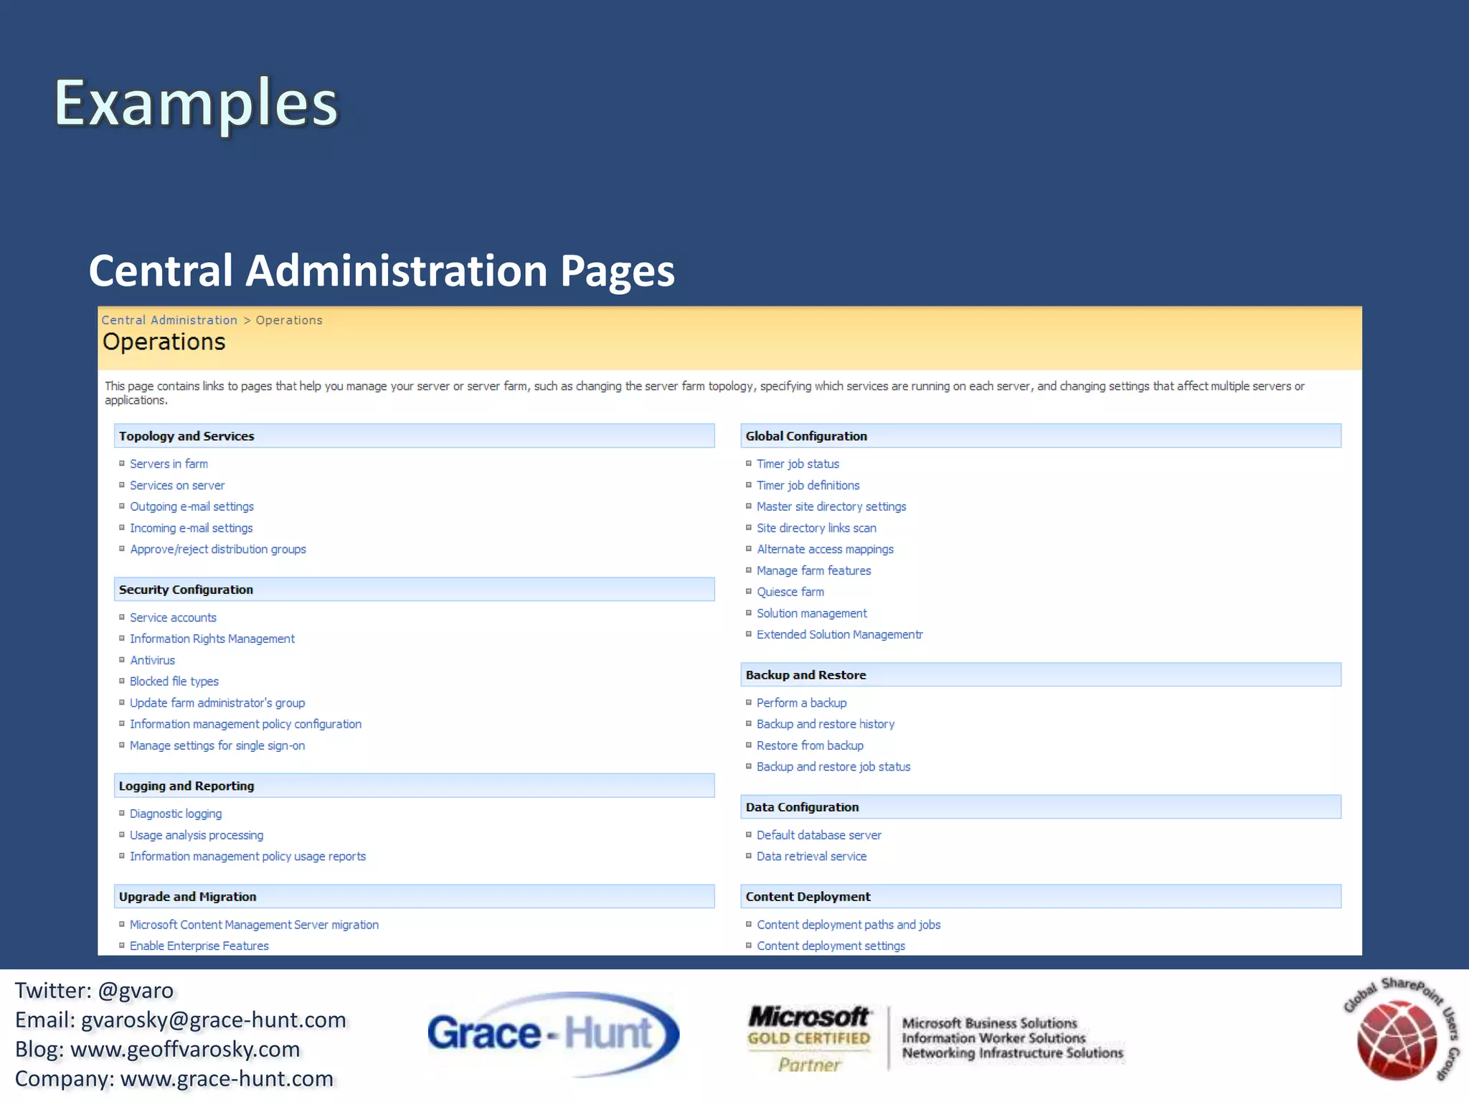
Task: Open Microsoft Content Management Server migration
Action: point(254,925)
